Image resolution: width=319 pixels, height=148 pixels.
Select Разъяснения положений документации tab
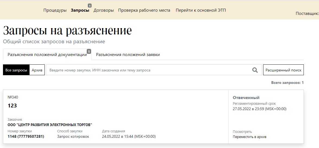click(x=47, y=55)
